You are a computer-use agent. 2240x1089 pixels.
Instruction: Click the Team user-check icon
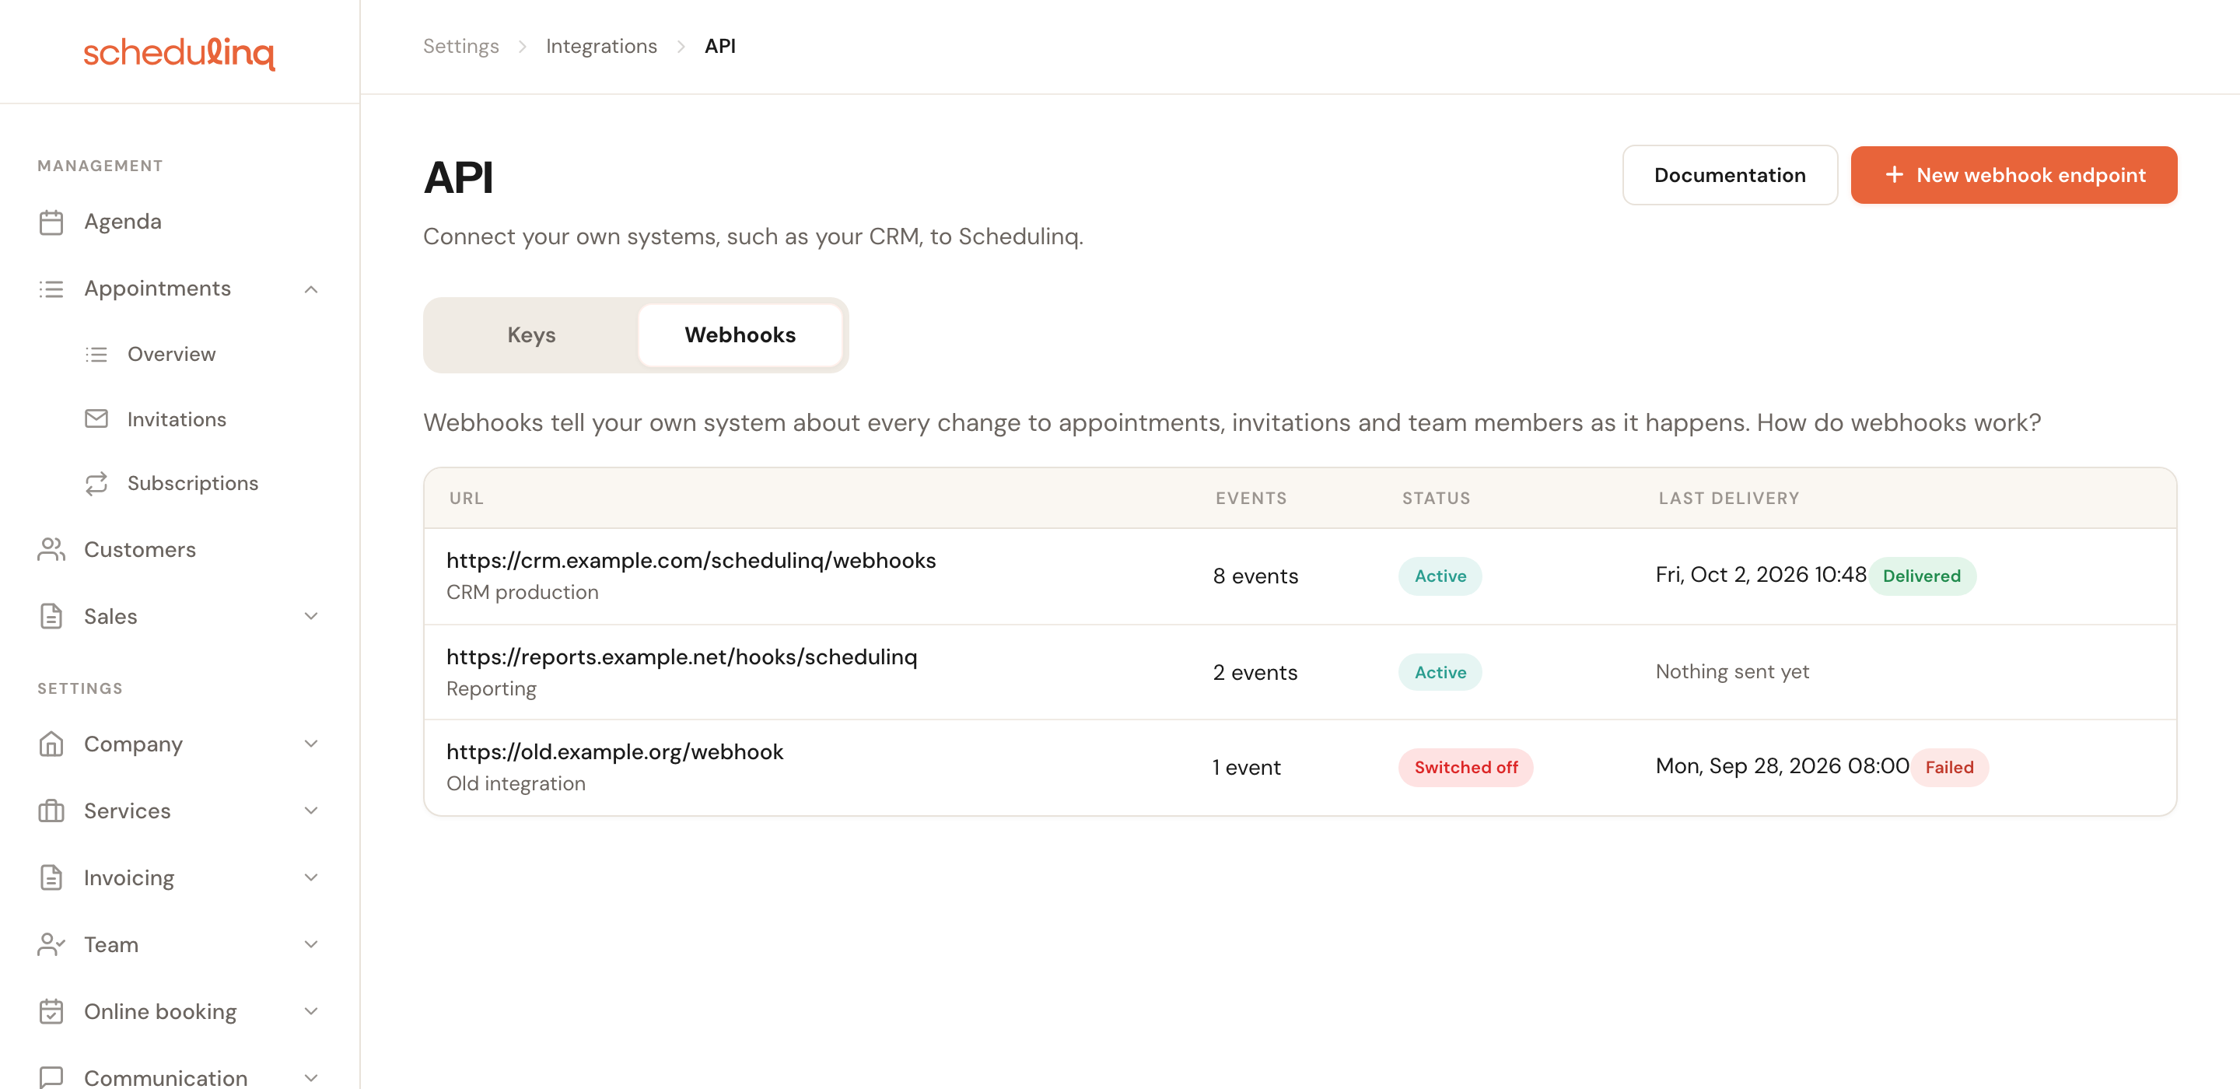click(51, 944)
